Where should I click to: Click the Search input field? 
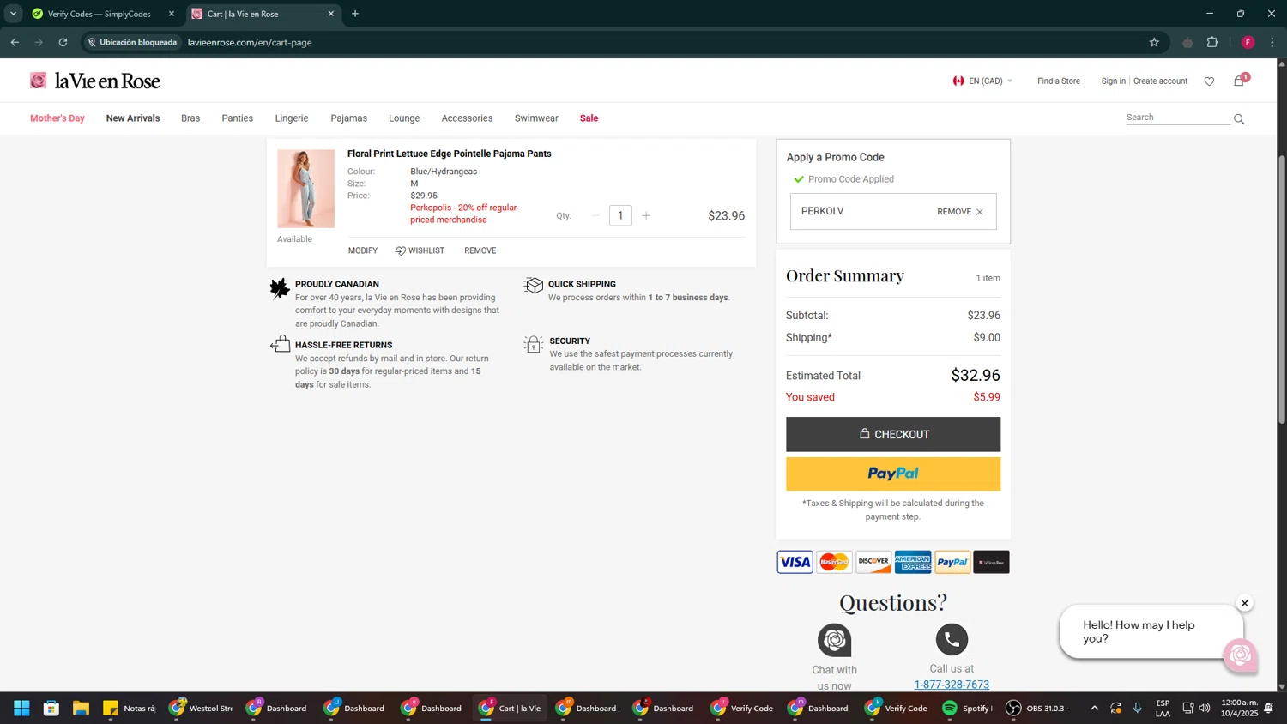(1177, 118)
